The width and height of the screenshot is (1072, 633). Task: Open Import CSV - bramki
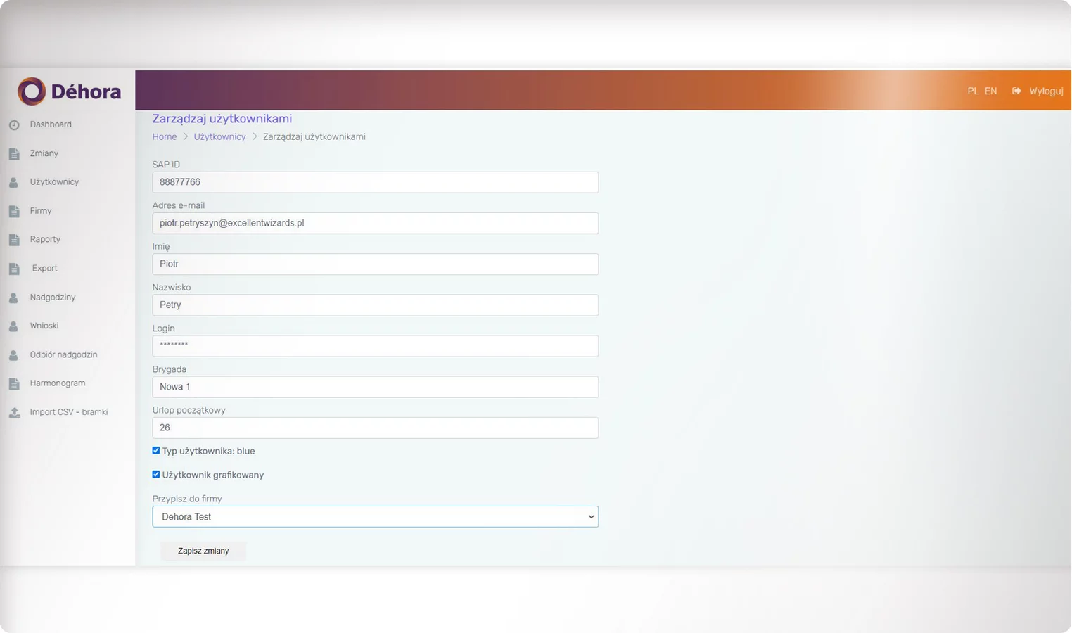(69, 412)
